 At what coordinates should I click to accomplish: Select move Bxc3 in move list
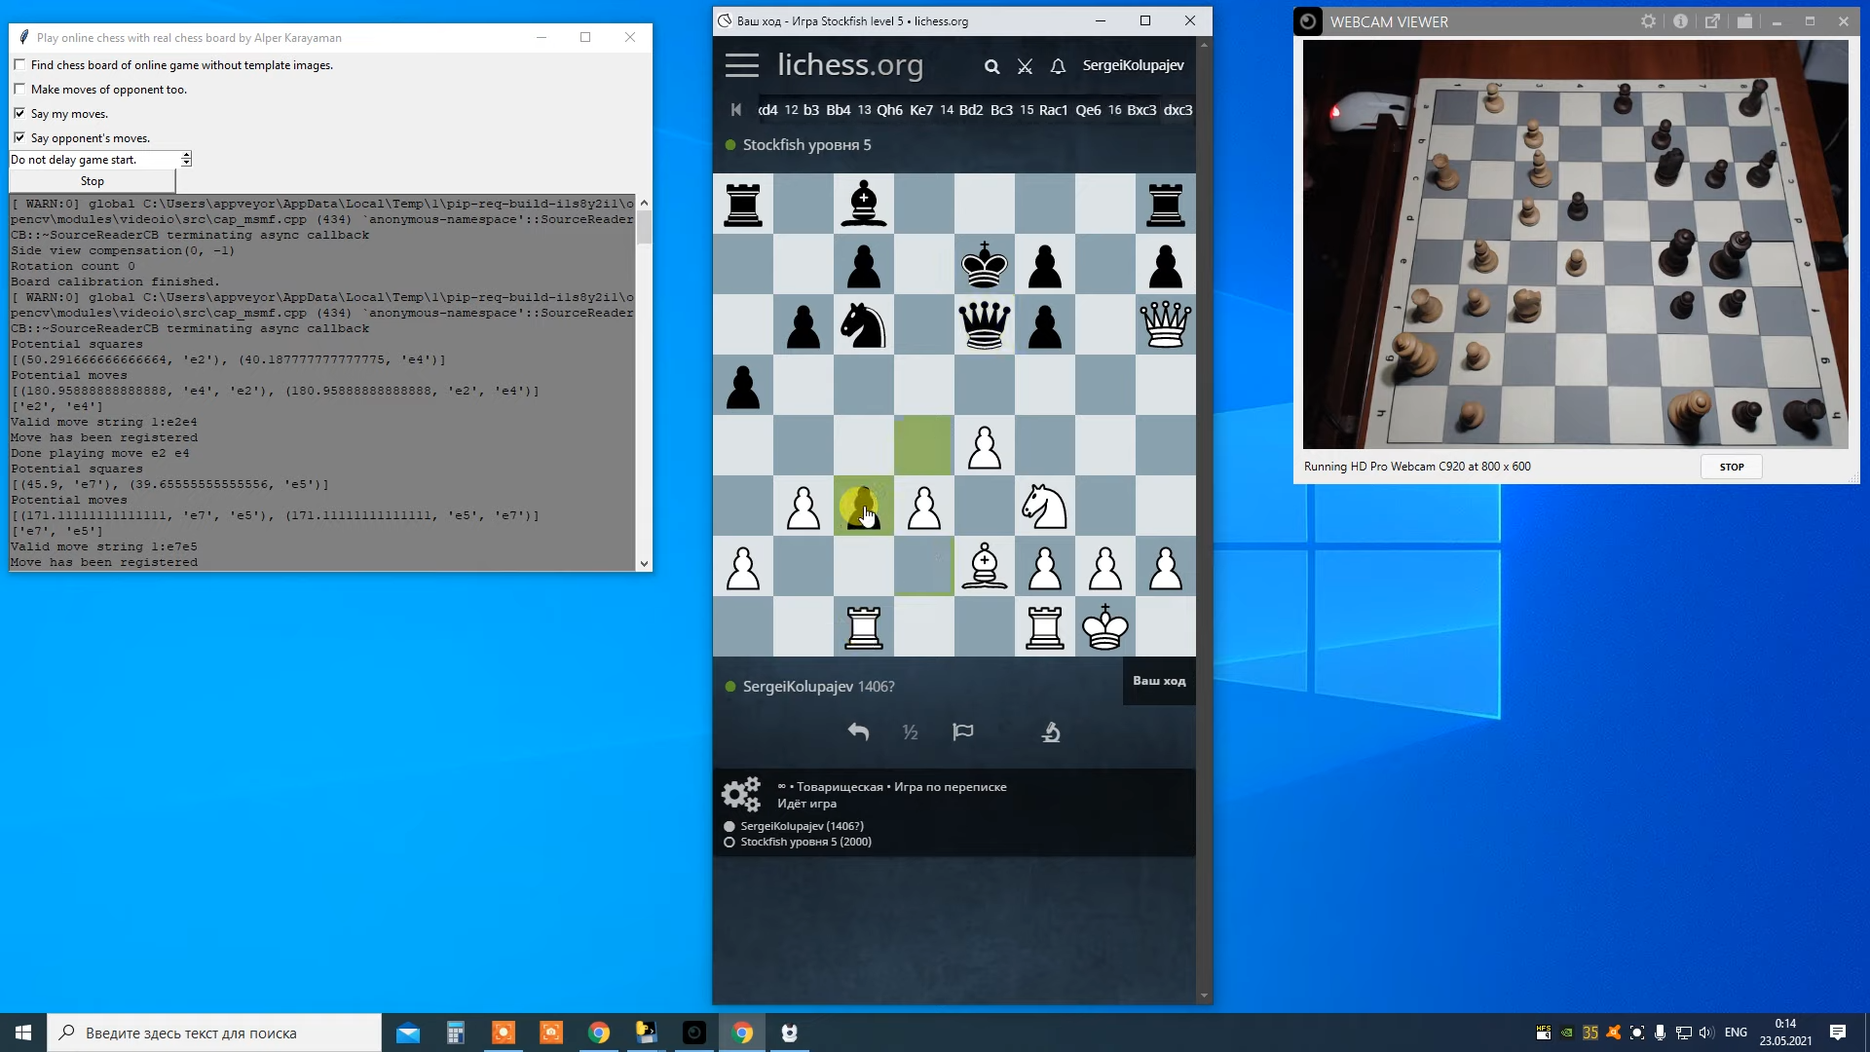tap(1141, 110)
